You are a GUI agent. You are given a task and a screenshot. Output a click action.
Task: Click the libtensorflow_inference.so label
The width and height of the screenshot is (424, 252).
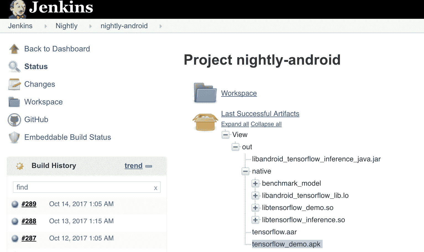point(303,220)
